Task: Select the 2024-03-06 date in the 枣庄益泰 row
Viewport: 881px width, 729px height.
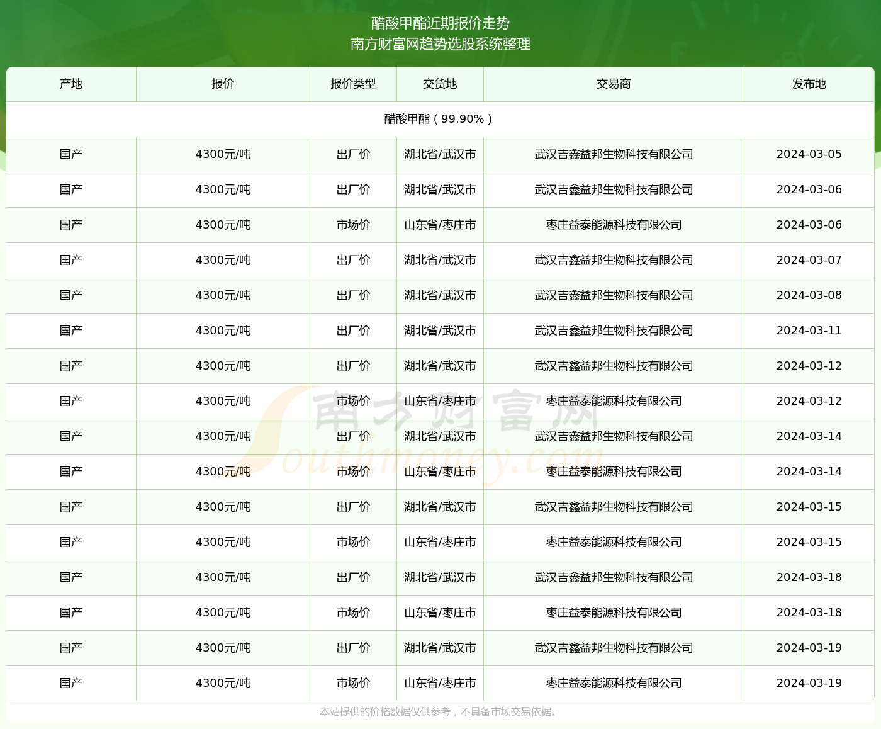Action: 809,225
